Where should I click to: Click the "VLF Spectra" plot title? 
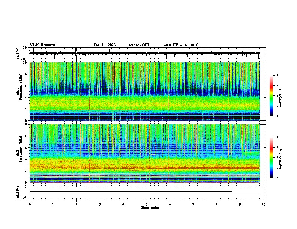(42, 45)
